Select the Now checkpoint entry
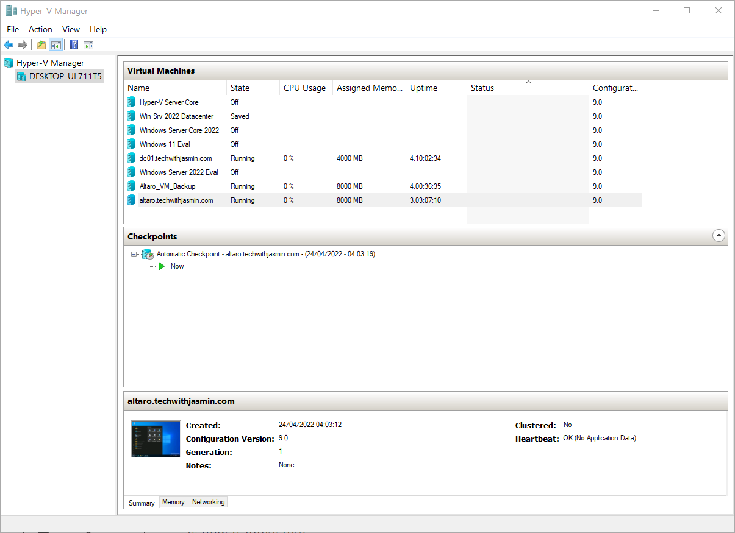 (177, 266)
